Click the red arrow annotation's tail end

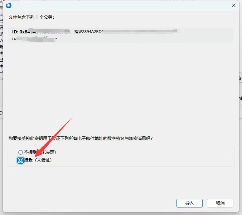[x=72, y=118]
